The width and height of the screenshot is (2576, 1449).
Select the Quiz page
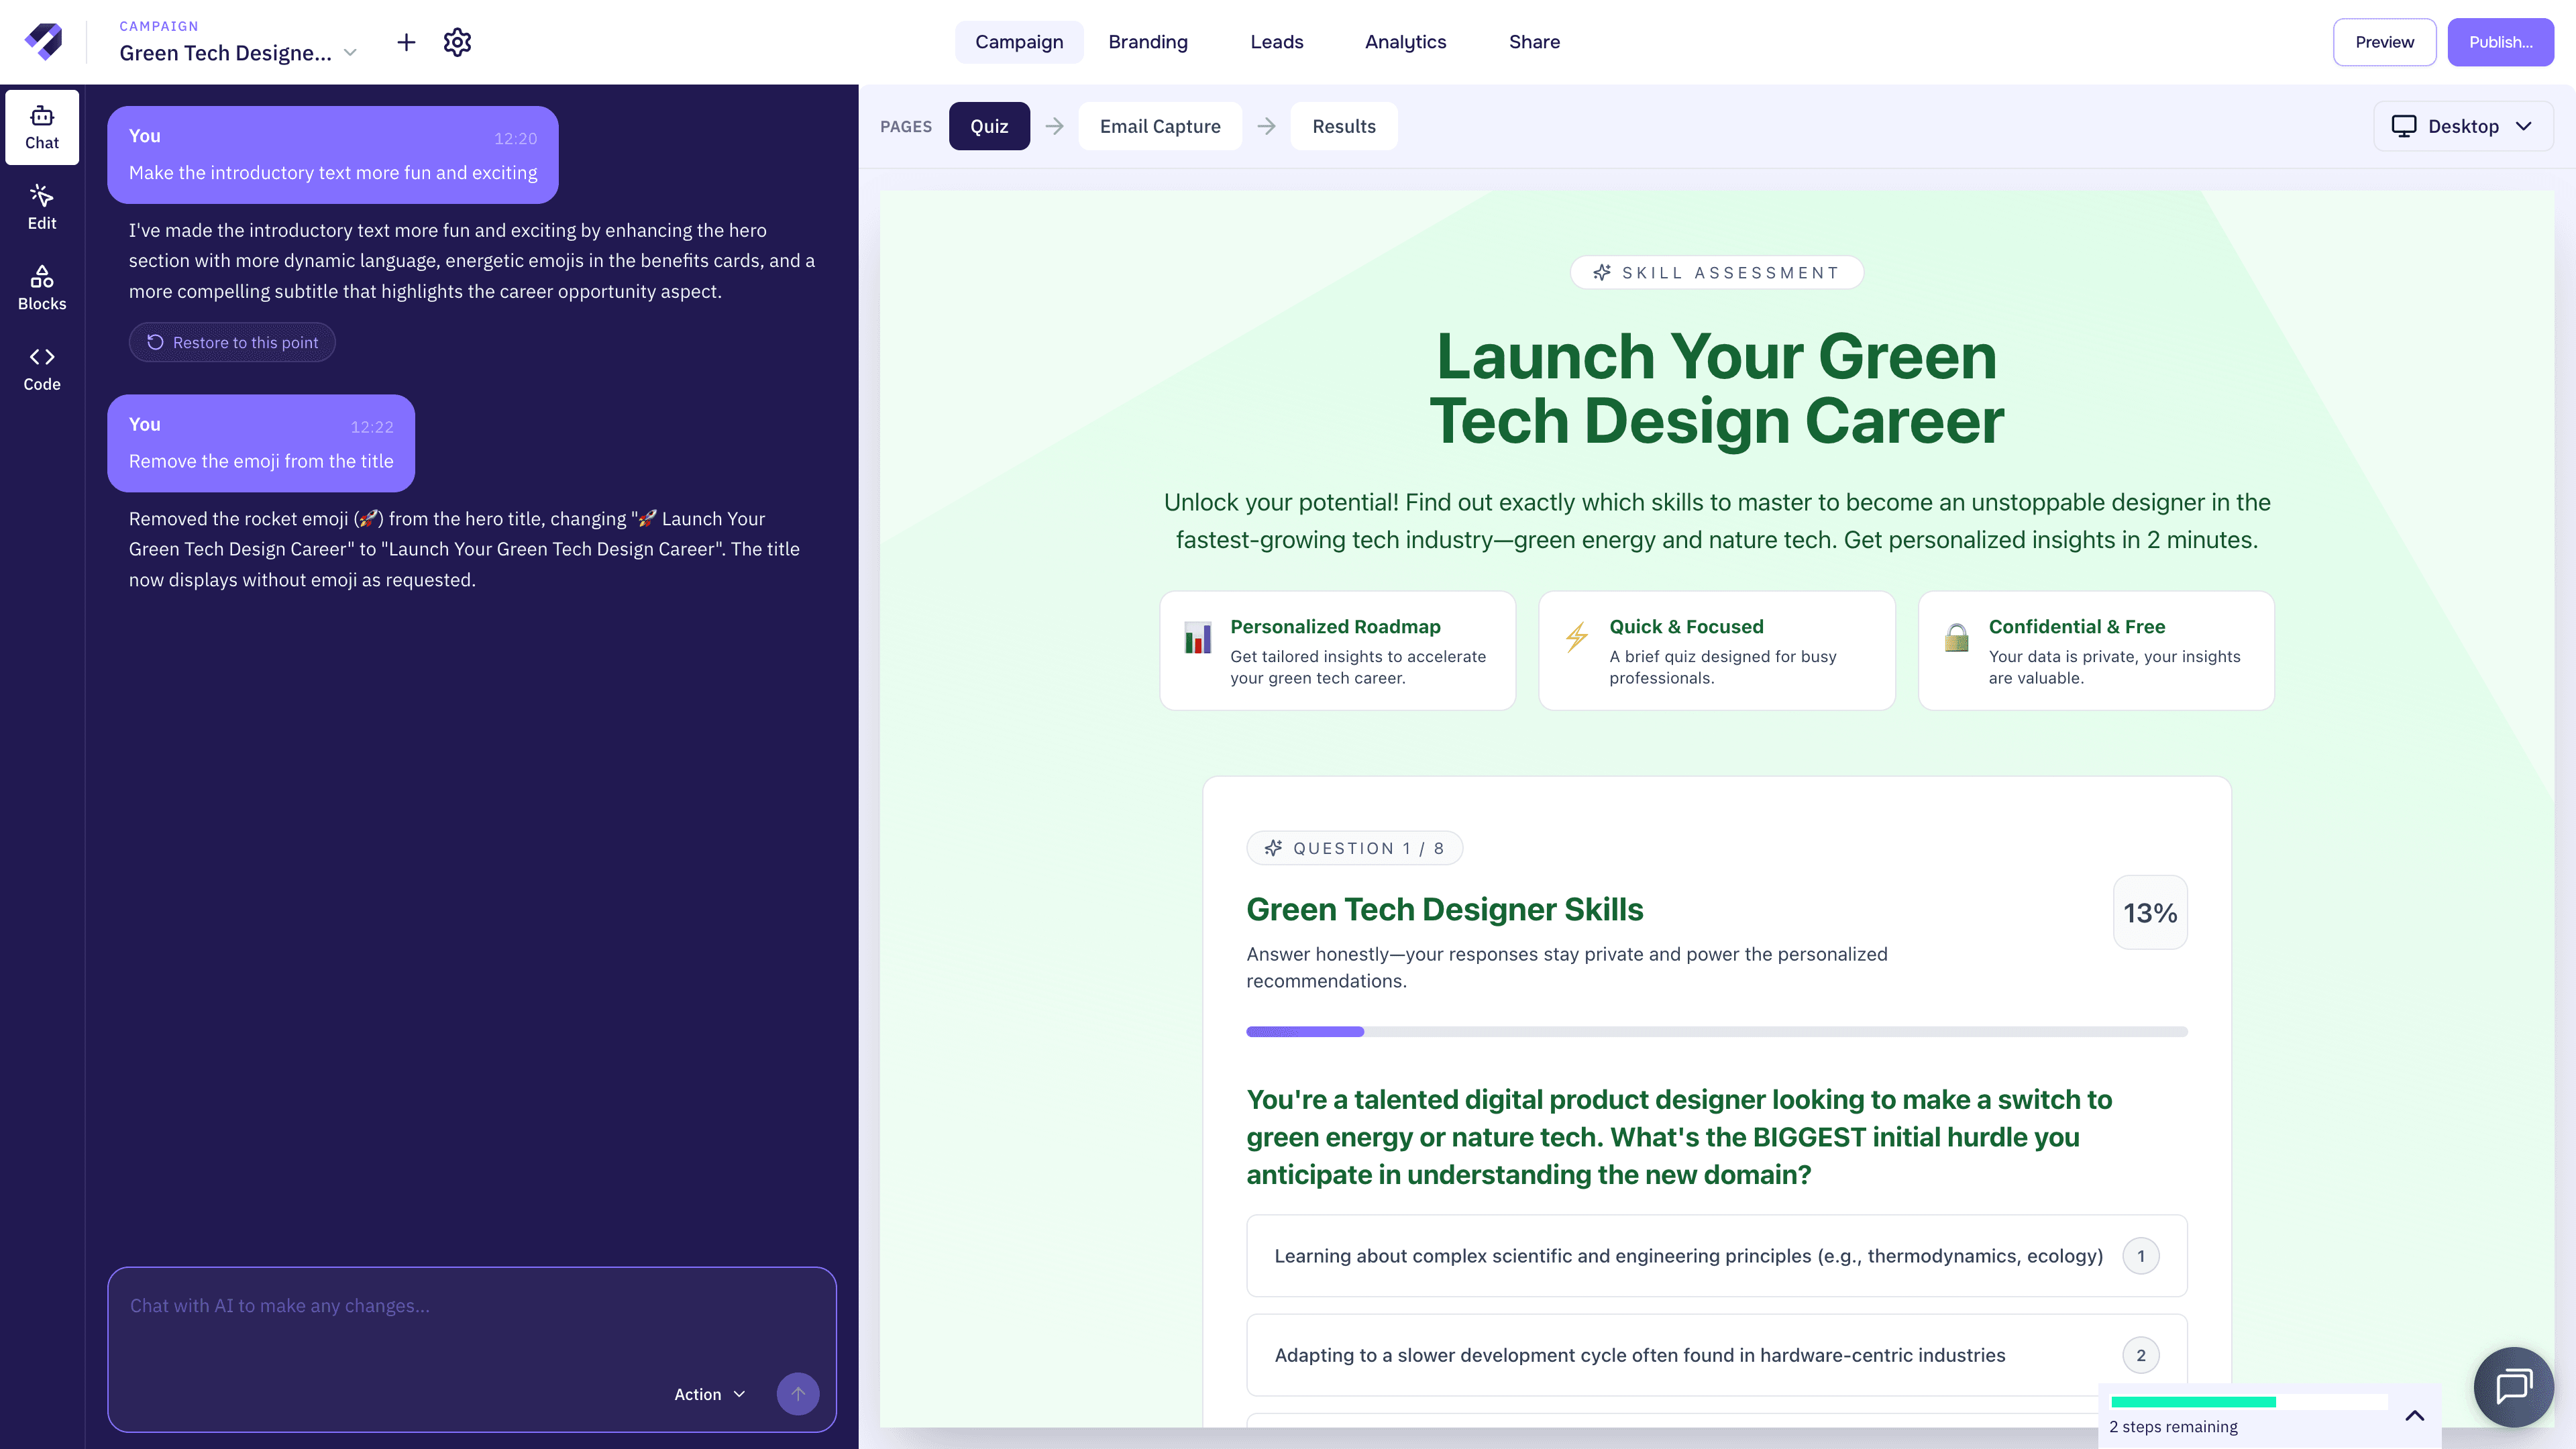click(x=989, y=126)
